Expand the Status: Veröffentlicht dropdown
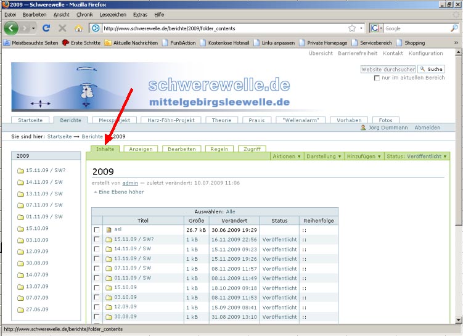 tap(416, 157)
